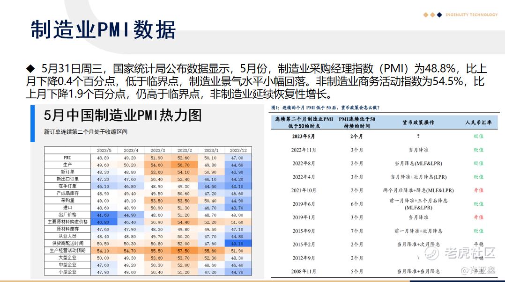Viewport: 505px width, 282px height.
Task: Select subtitle 新订单连续第二个月处于收缩区间
Action: tap(86, 132)
